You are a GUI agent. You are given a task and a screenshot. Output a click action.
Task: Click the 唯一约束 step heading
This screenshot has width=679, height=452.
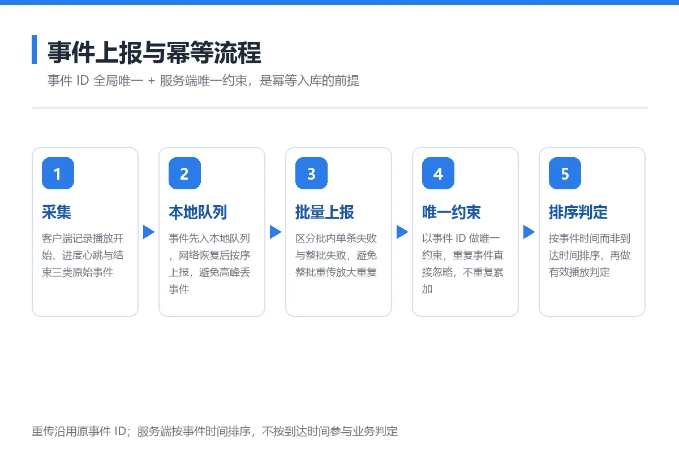452,212
